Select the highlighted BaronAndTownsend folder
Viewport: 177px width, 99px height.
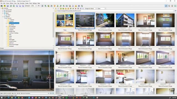click(x=14, y=23)
